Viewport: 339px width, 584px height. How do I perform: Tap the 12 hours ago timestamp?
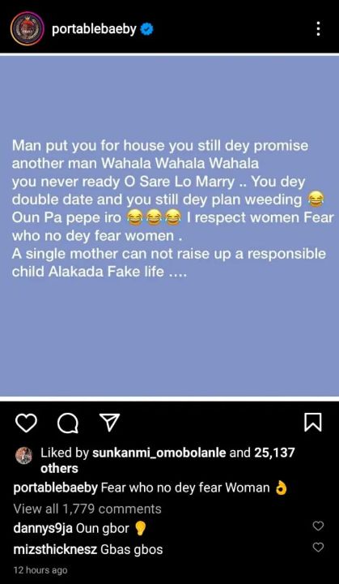click(40, 570)
